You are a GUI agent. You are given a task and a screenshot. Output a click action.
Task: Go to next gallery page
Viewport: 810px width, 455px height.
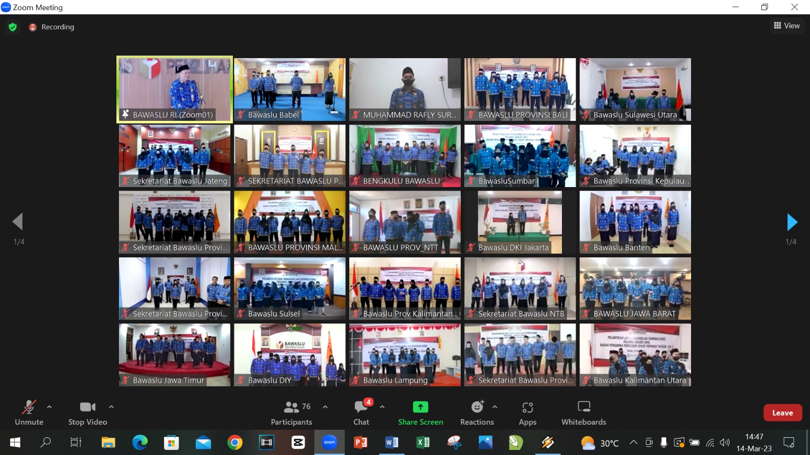pos(792,222)
